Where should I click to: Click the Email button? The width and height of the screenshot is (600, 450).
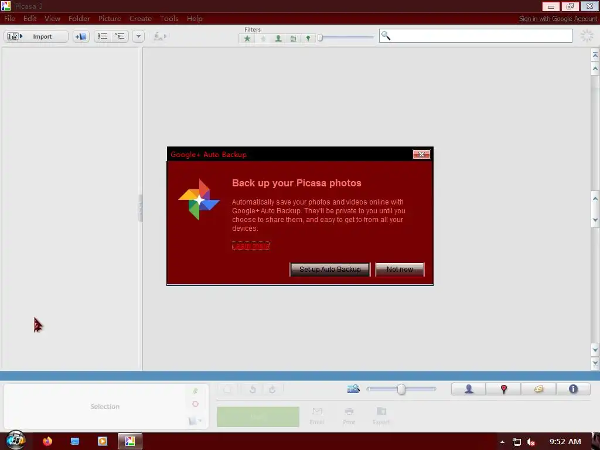(317, 416)
